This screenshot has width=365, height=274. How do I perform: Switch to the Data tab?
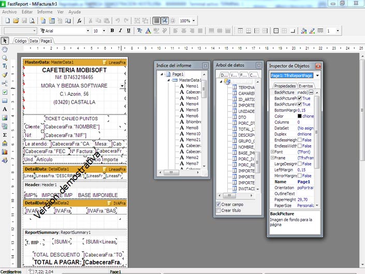click(x=34, y=41)
